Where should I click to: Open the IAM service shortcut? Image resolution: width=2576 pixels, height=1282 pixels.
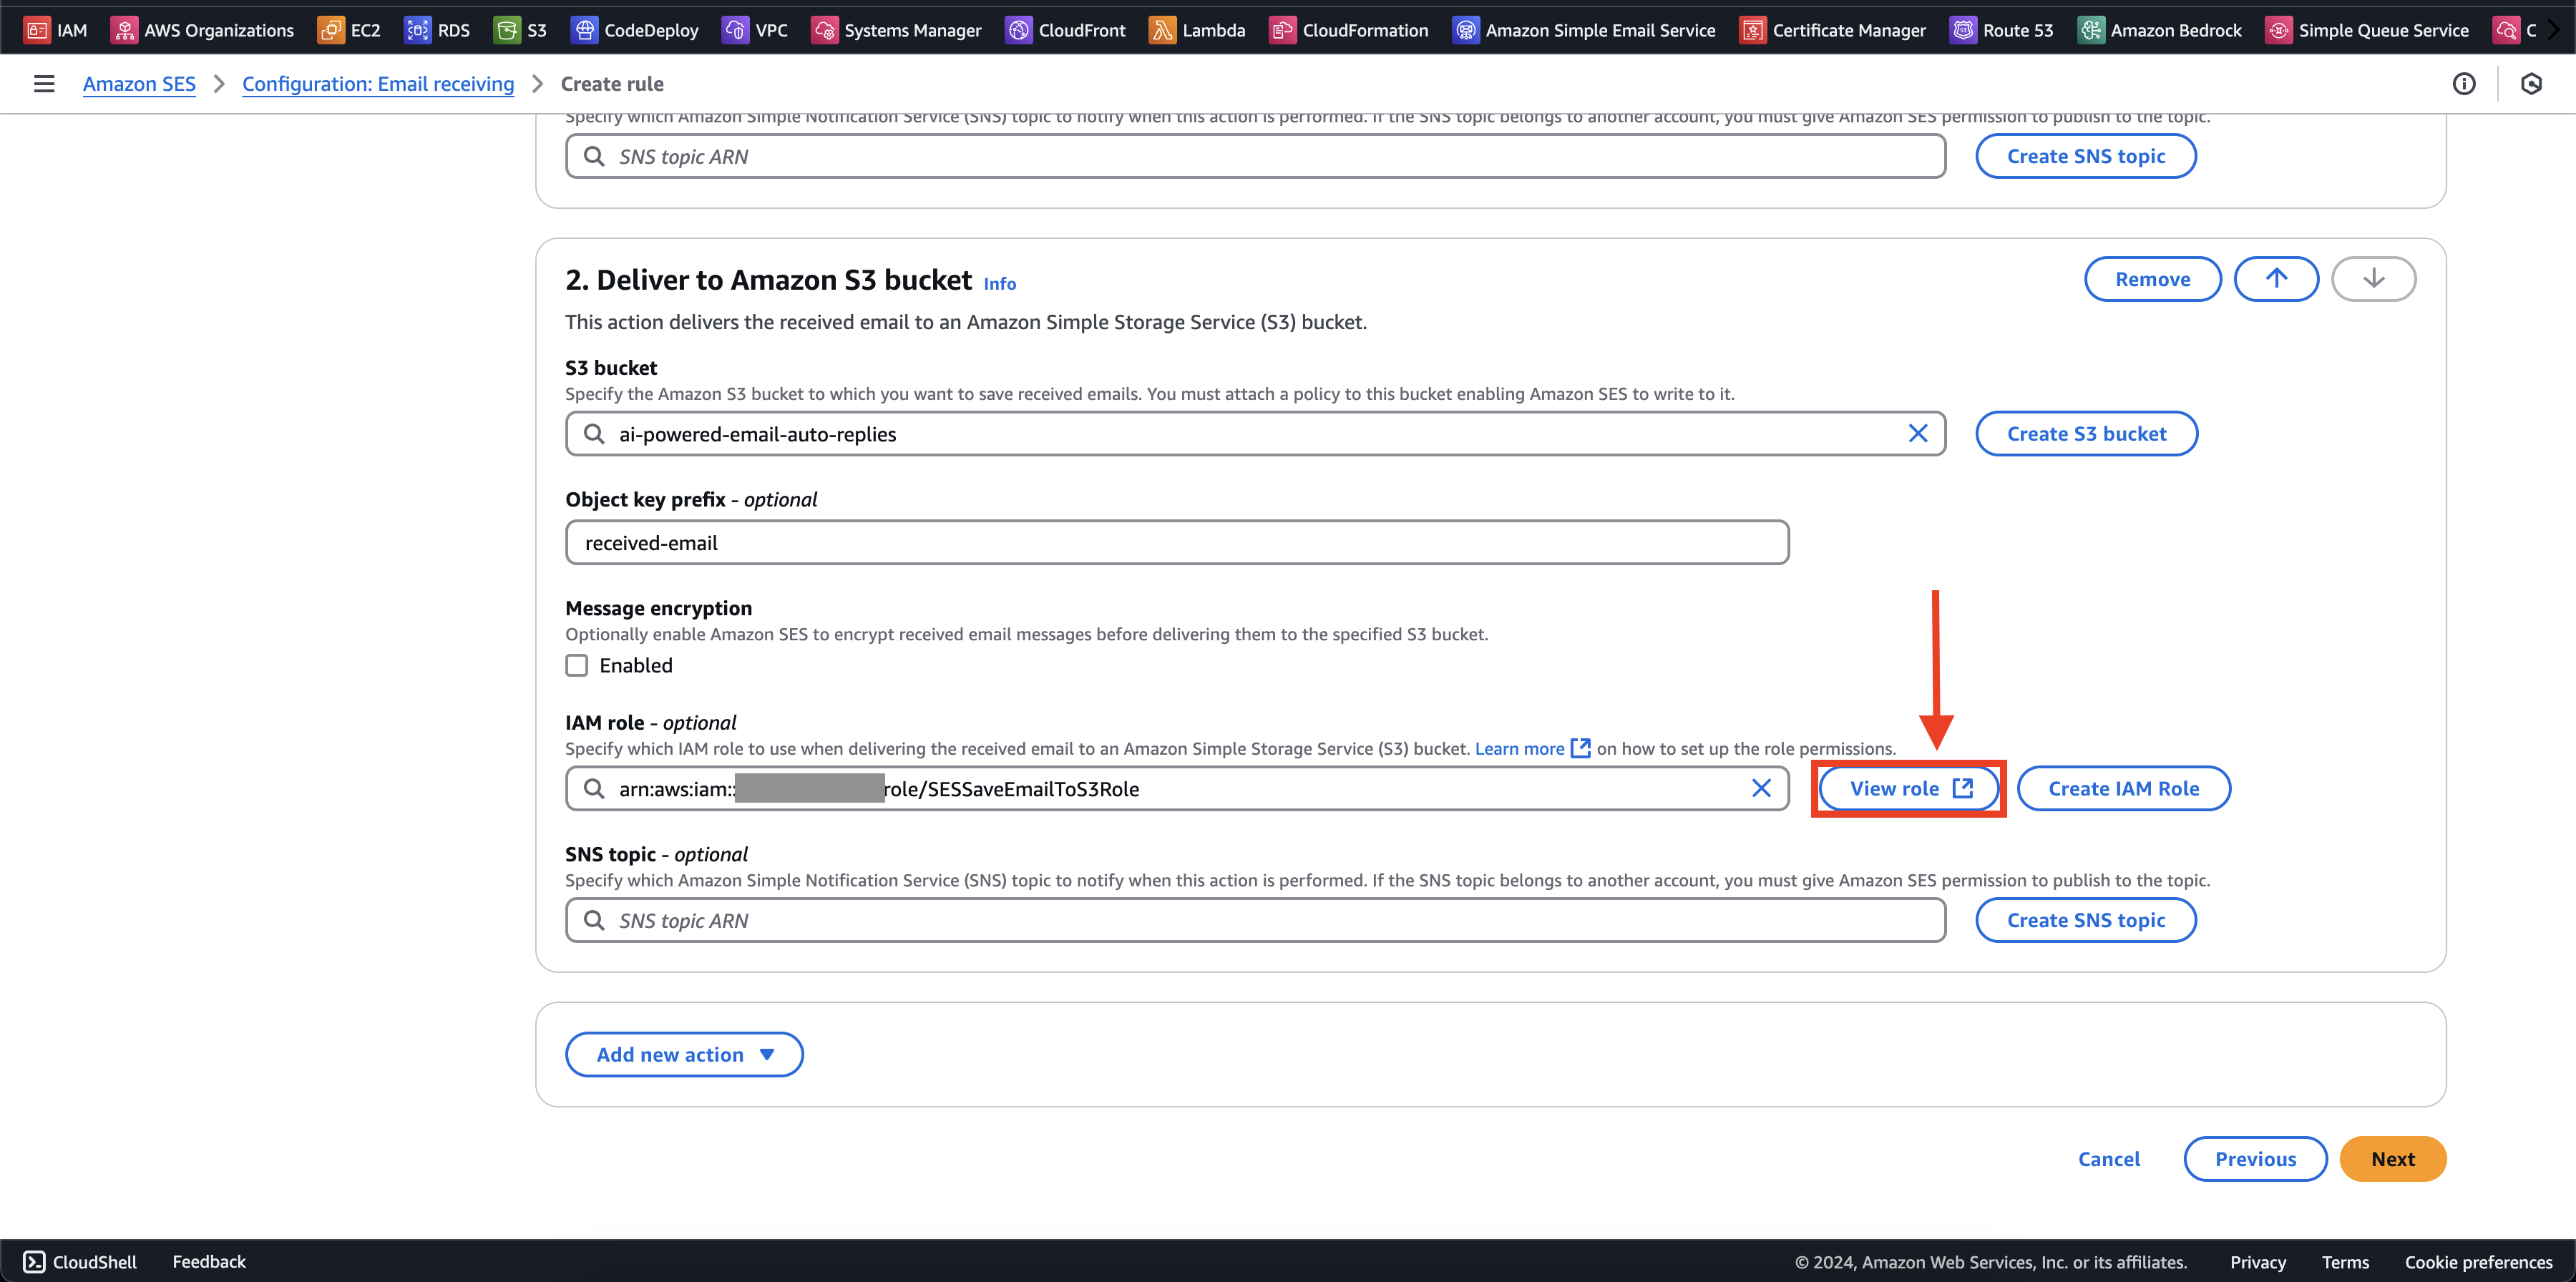click(x=55, y=30)
